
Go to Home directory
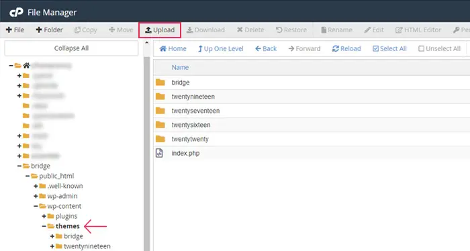[173, 48]
